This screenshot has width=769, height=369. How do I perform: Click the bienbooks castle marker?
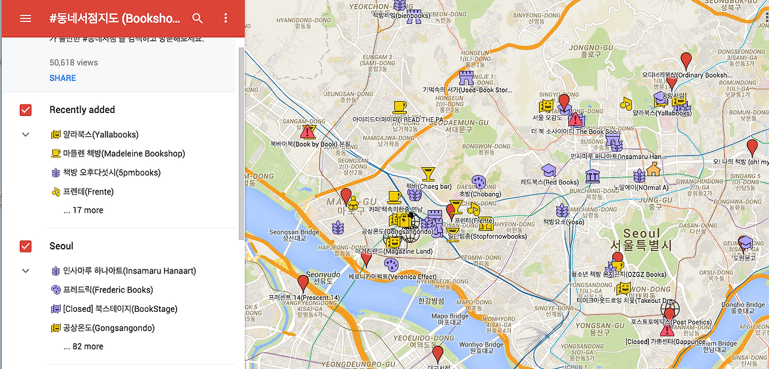click(x=413, y=16)
